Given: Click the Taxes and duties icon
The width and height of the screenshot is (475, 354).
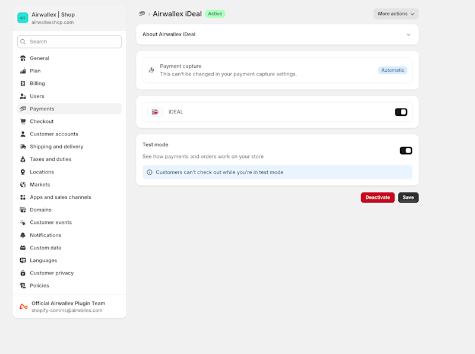Looking at the screenshot, I should (x=23, y=159).
